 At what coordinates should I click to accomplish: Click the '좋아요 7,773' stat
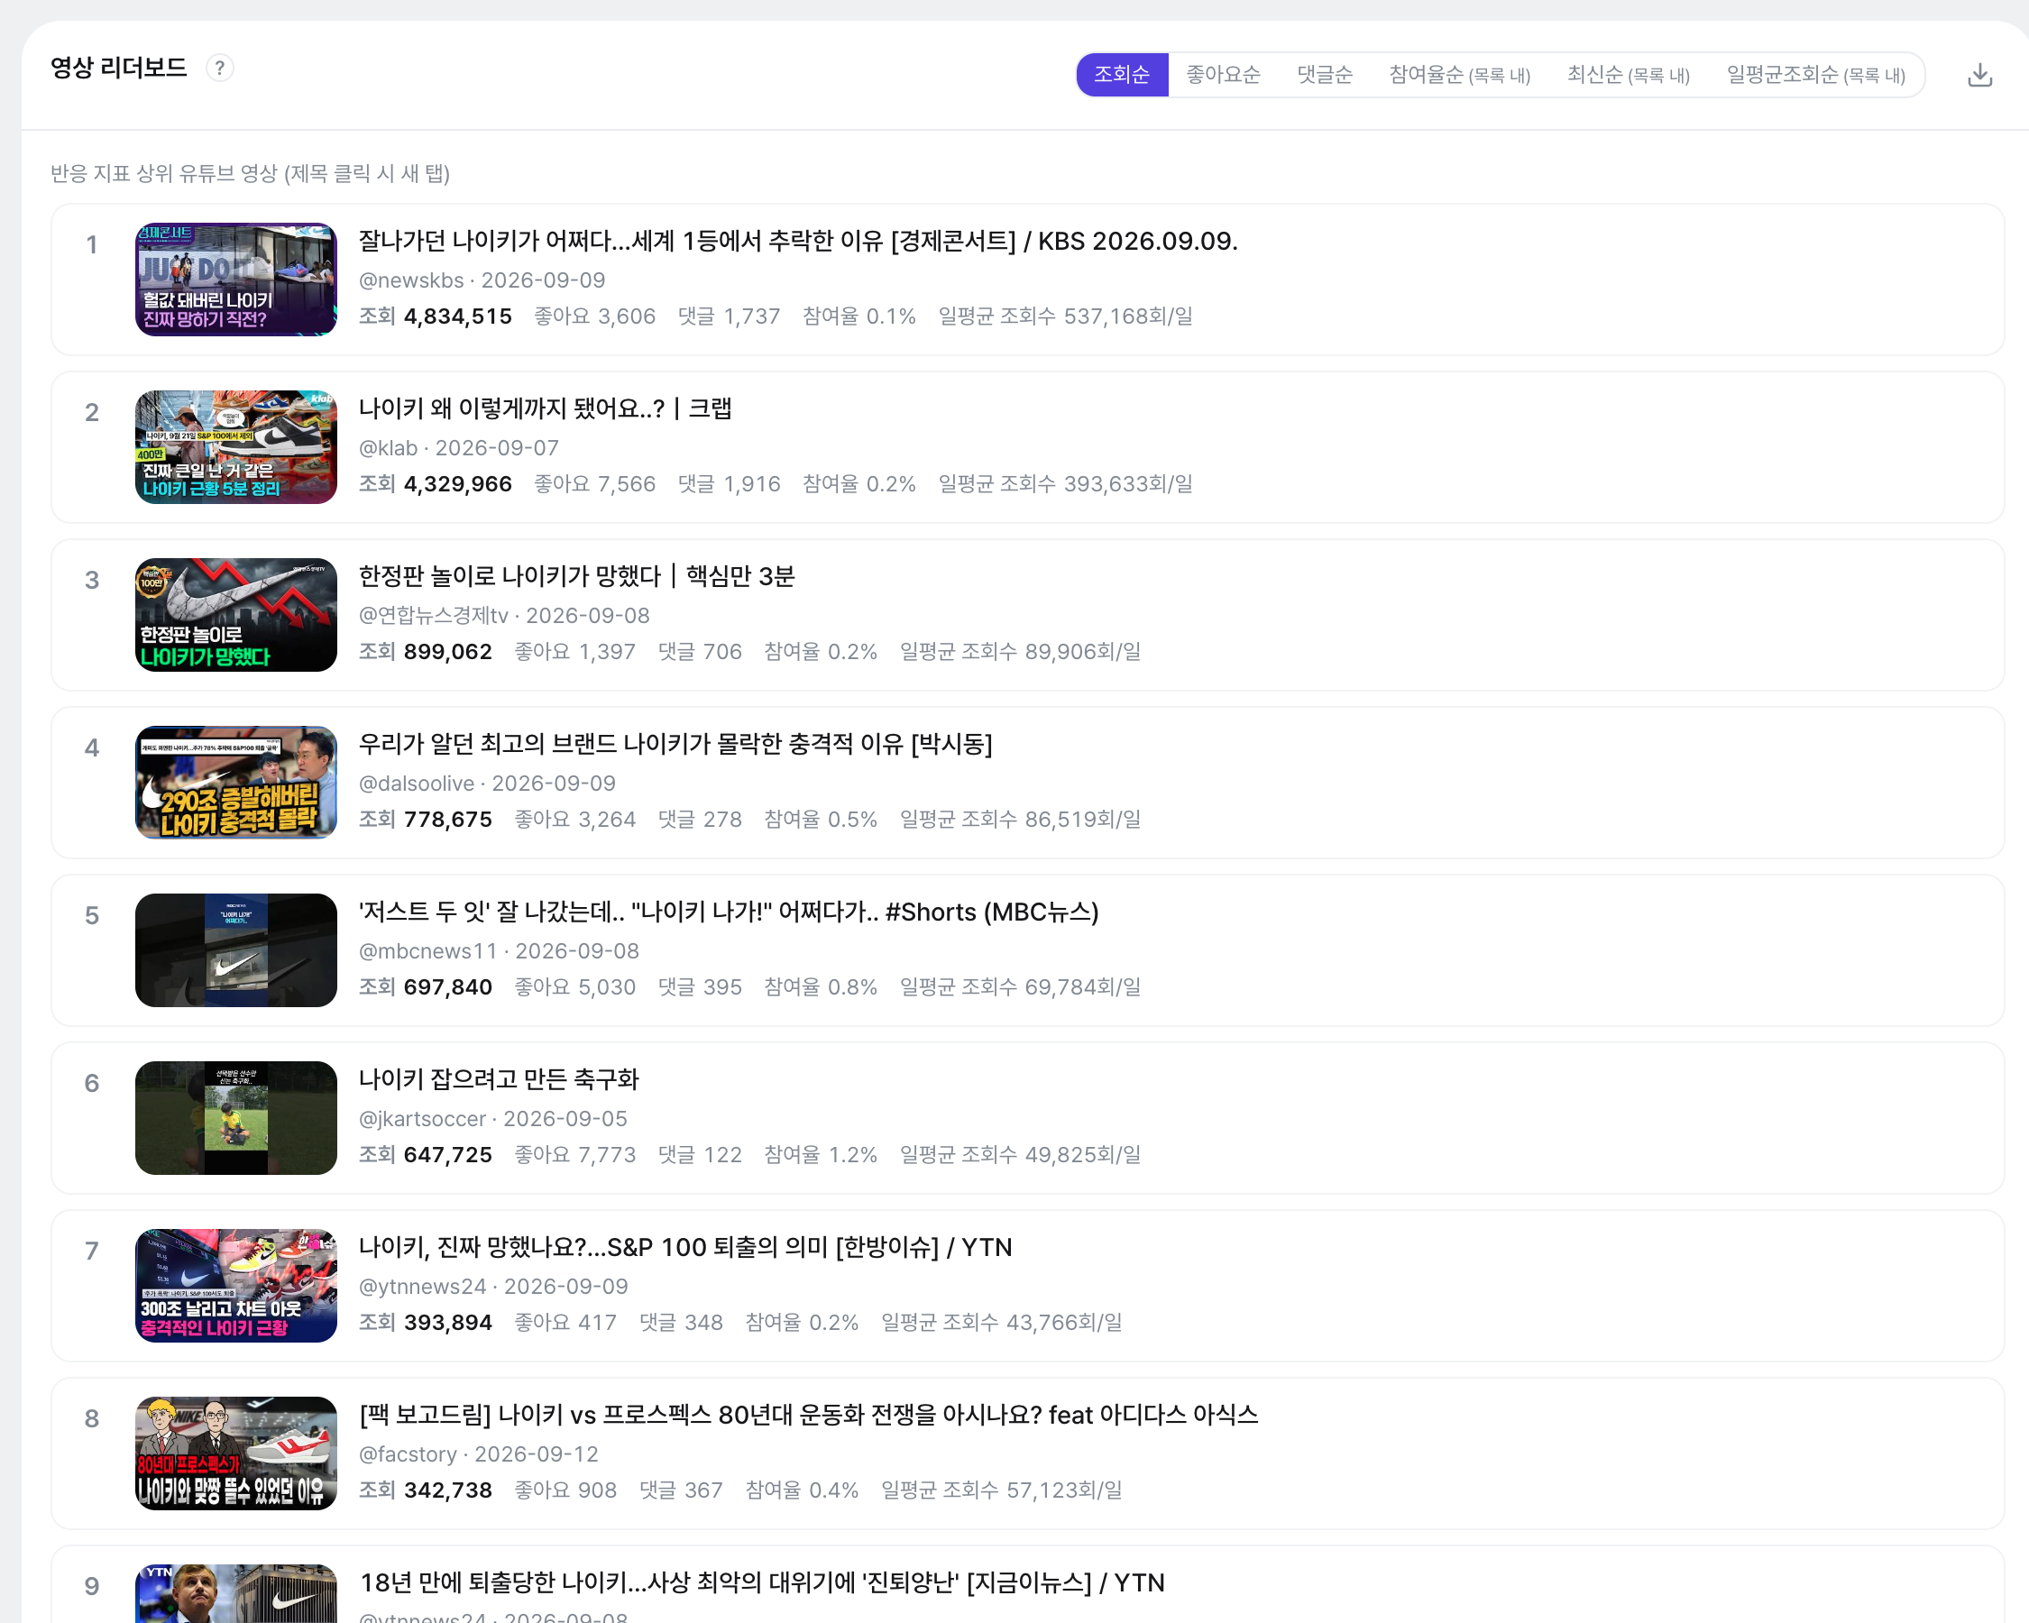point(575,1154)
